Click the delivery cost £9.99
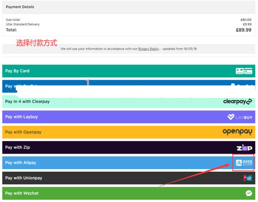Viewport: 258px width, 202px height. click(x=247, y=24)
